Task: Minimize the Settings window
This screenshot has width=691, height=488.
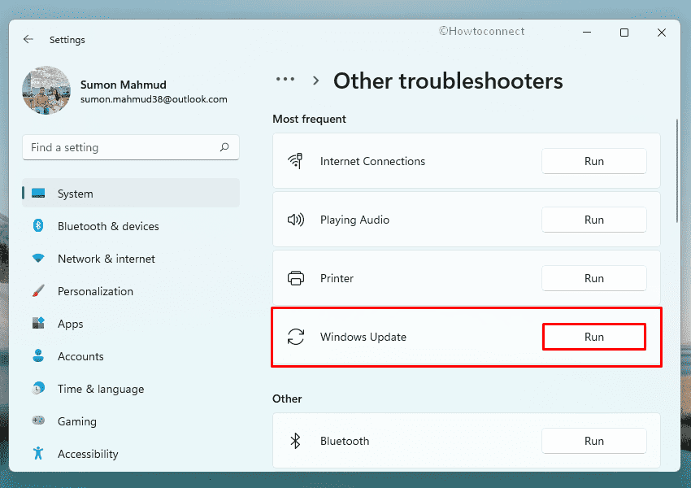Action: (587, 33)
